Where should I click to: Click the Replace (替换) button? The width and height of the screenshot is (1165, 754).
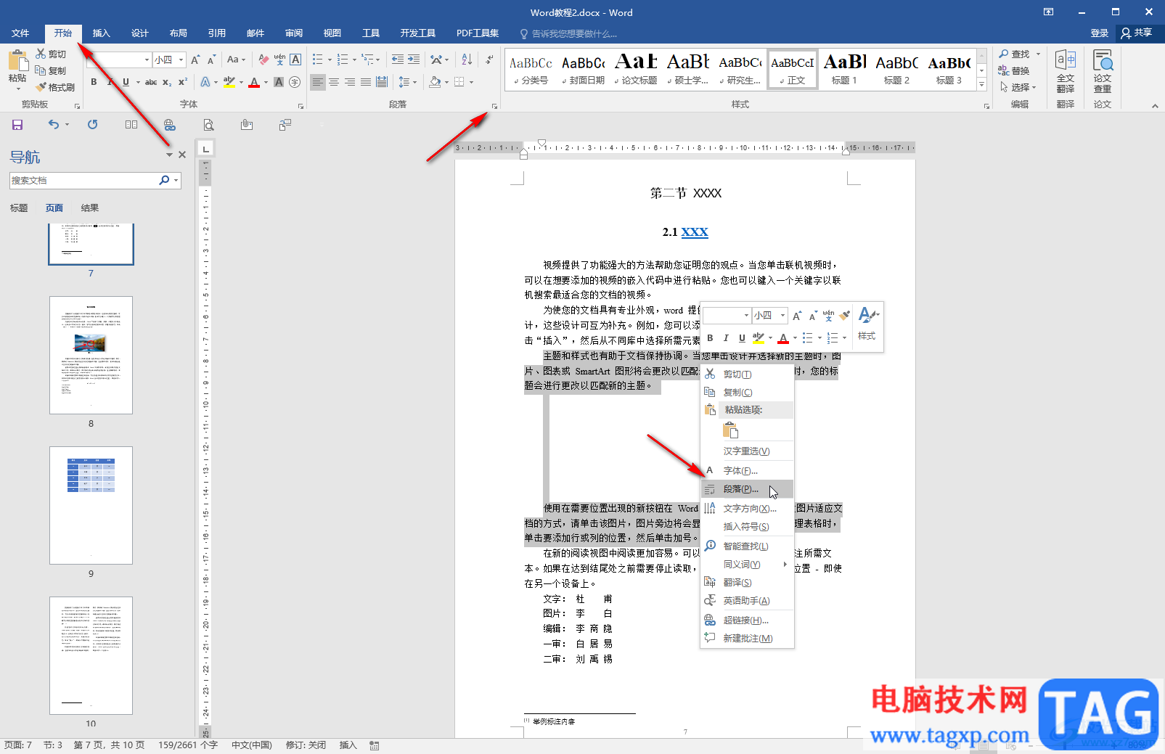pyautogui.click(x=1014, y=70)
